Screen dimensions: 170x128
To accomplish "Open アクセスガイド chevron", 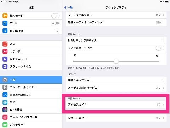I will [x=164, y=105].
